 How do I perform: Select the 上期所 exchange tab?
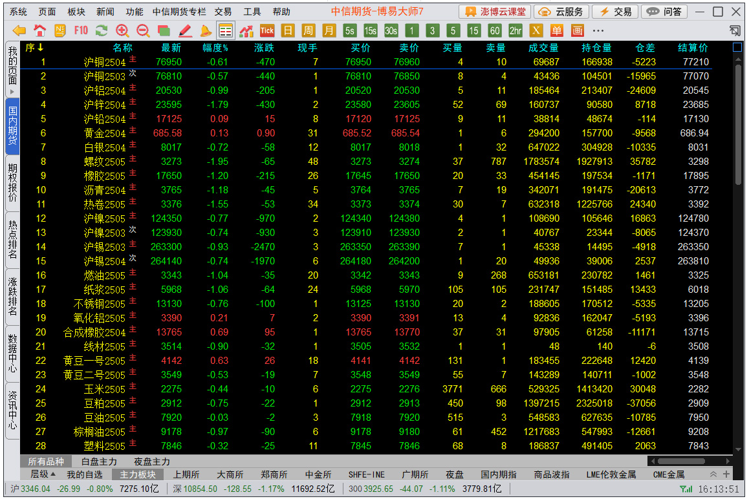pyautogui.click(x=186, y=474)
